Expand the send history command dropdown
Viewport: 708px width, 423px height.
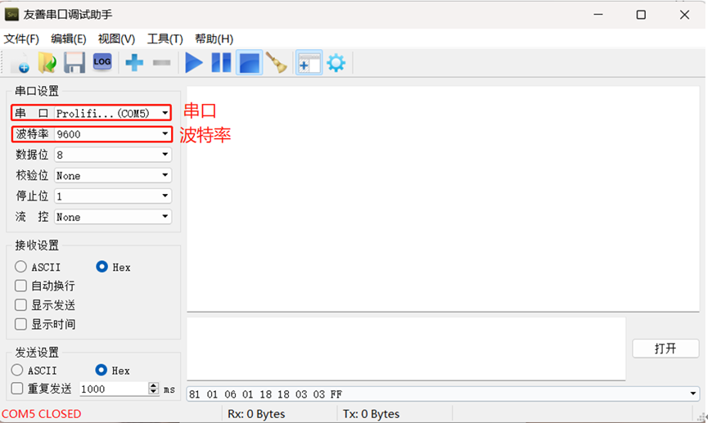[693, 394]
